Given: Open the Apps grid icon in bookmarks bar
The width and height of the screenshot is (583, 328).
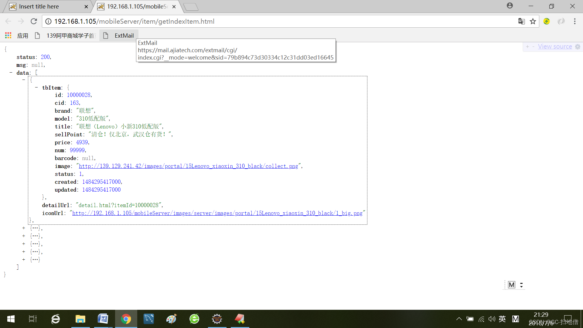Looking at the screenshot, I should coord(8,36).
